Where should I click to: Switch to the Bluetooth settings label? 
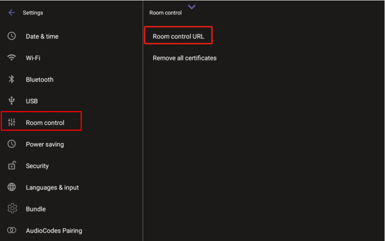tap(40, 80)
